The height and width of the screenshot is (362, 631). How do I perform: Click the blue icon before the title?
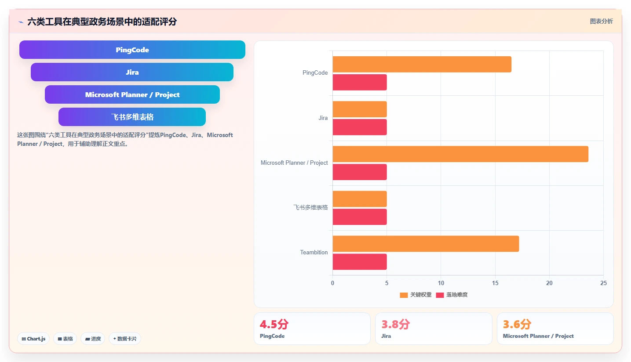pos(21,22)
